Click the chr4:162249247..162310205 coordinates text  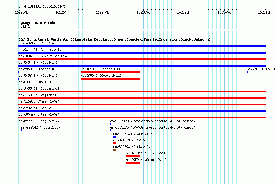(42, 6)
